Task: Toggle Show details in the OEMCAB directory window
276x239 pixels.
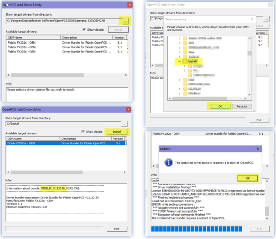Action: pyautogui.click(x=84, y=29)
